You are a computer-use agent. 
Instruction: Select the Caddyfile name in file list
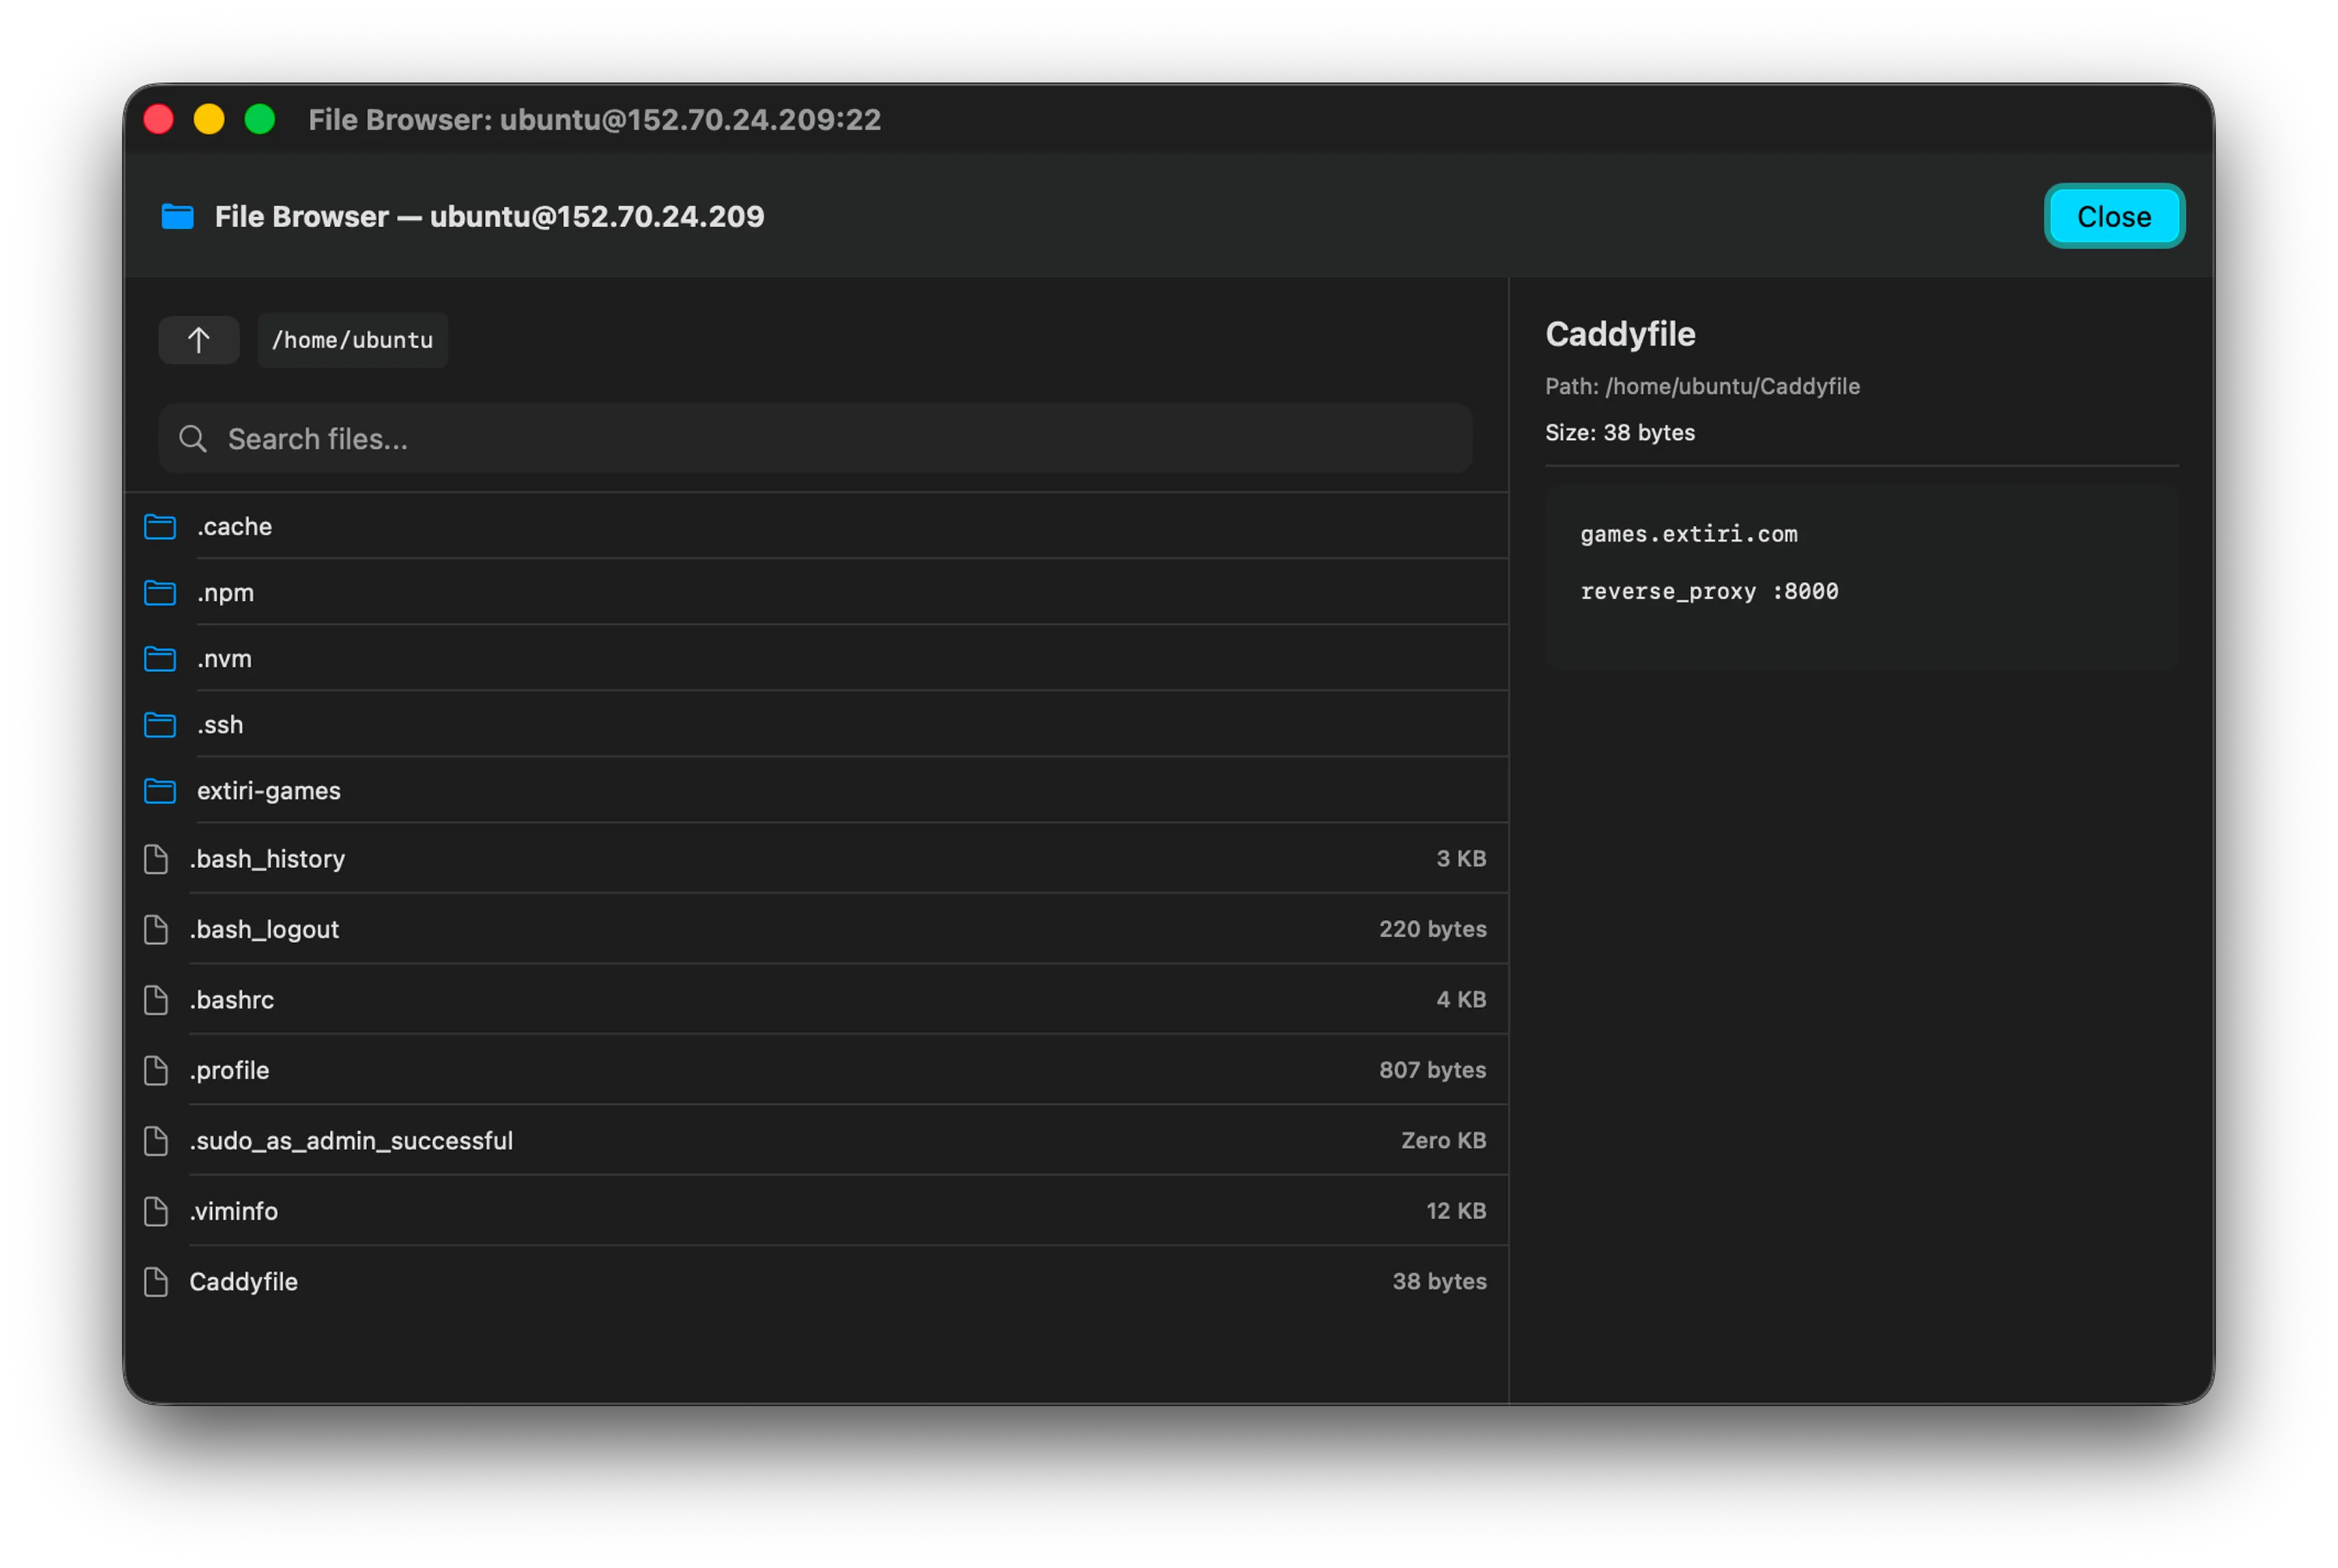click(244, 1282)
